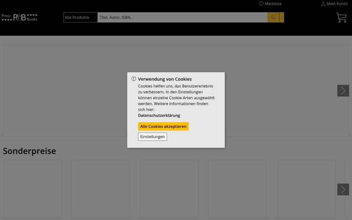Click the cookie dialog info icon
The image size is (352, 220).
point(133,79)
